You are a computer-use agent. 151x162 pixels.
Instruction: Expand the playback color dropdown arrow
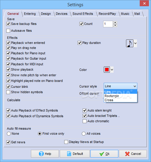point(112,70)
